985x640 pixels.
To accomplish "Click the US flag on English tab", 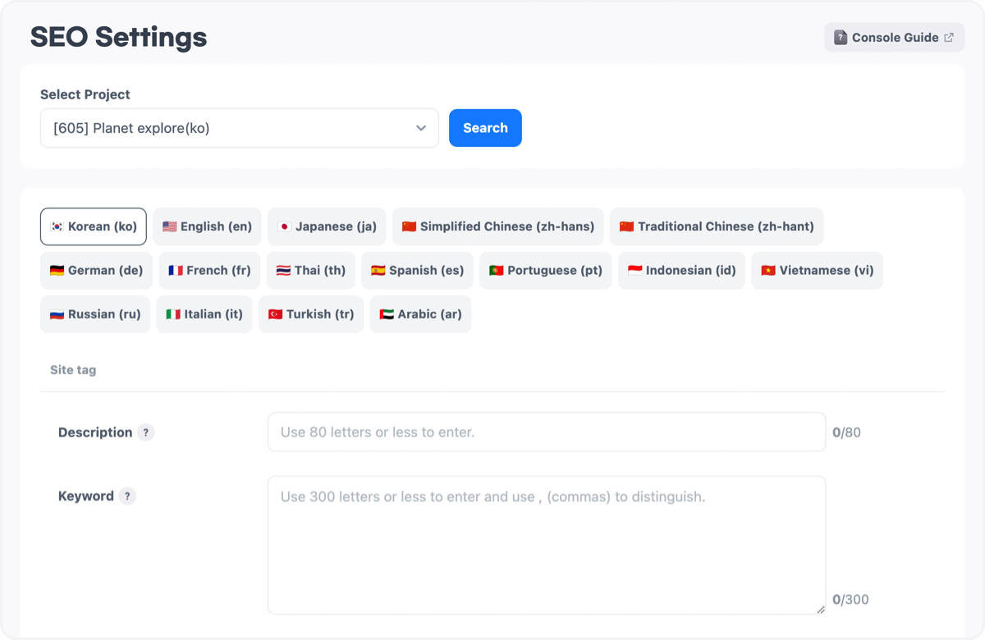I will [x=170, y=226].
